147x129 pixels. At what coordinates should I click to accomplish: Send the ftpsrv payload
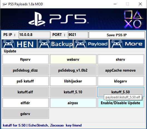[x=26, y=59]
